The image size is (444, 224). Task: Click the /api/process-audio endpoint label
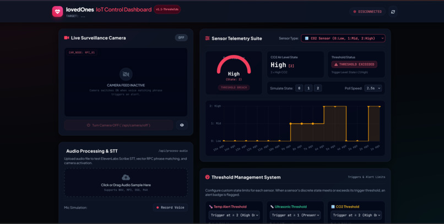pos(173,151)
